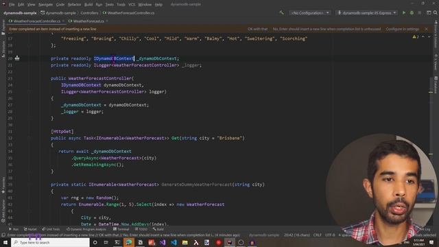
Task: Close the WeatherForecast.cs tab
Action: click(x=107, y=21)
